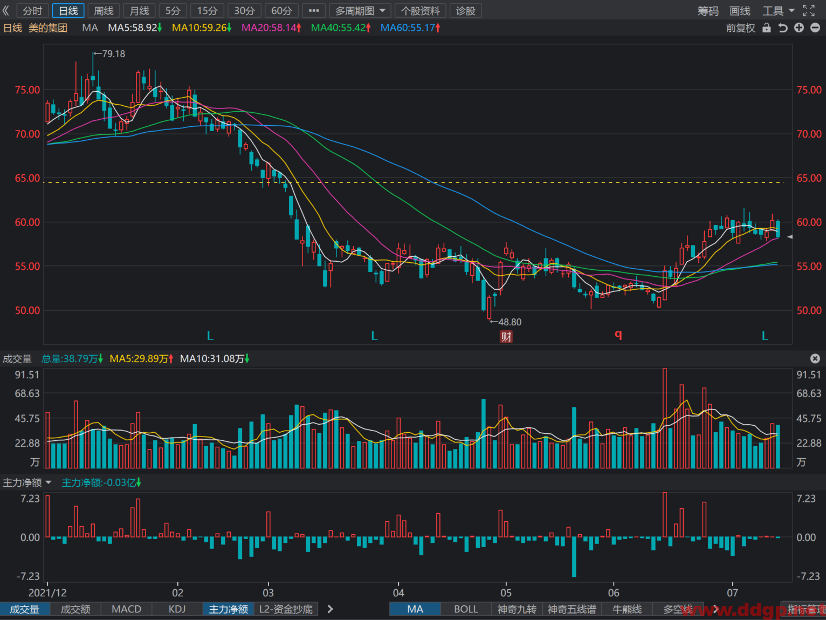Close the 成交量 volume panel
This screenshot has width=826, height=620.
(815, 358)
